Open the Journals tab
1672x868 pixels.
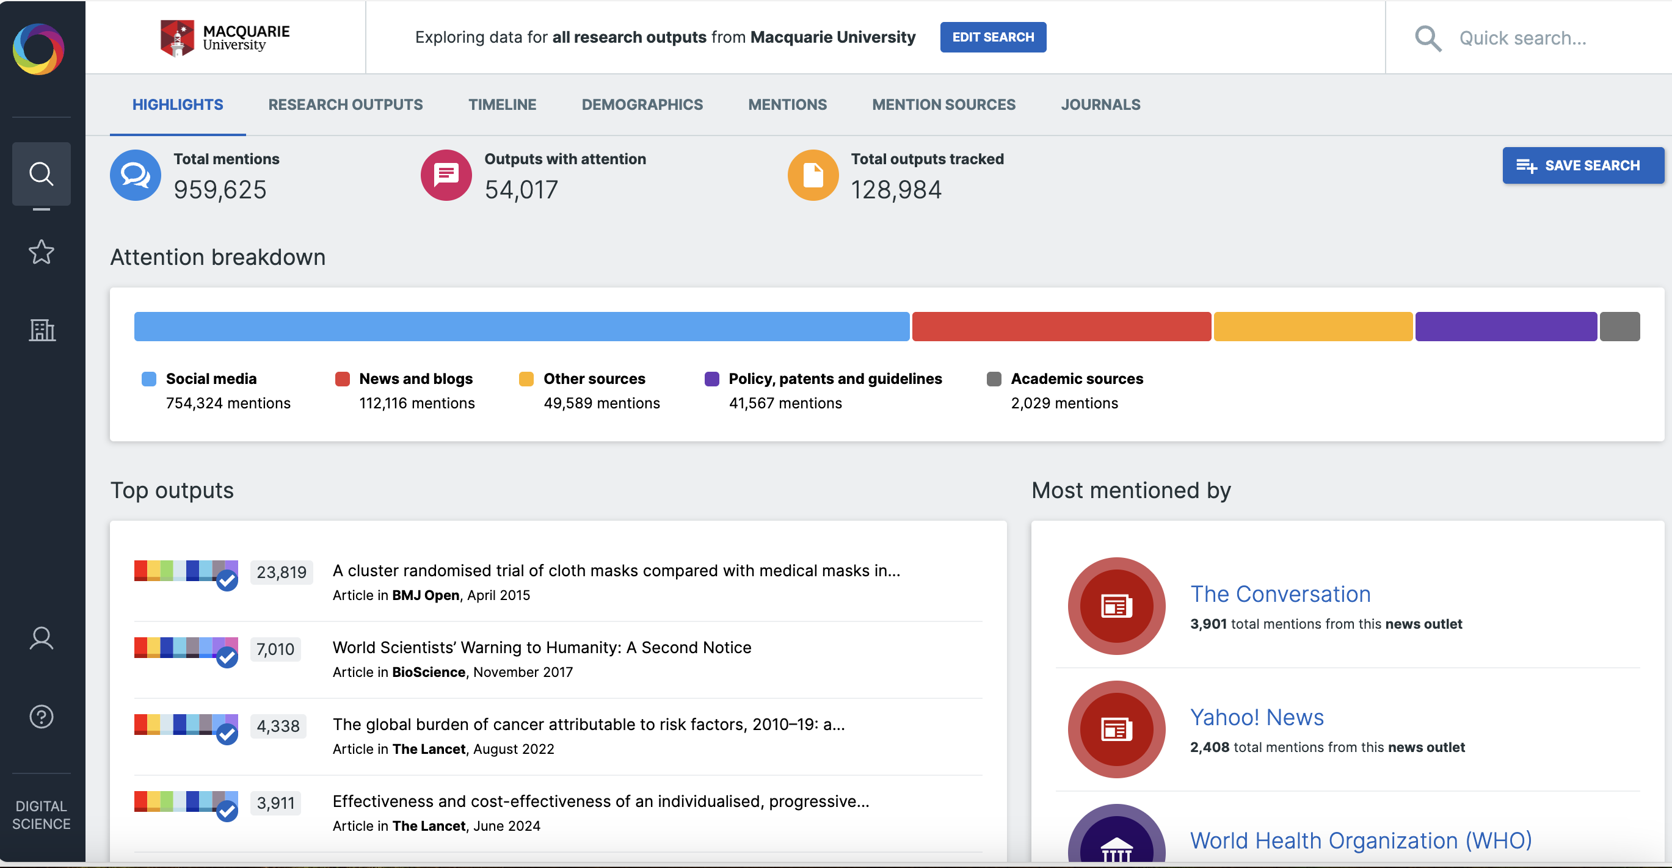1101,104
